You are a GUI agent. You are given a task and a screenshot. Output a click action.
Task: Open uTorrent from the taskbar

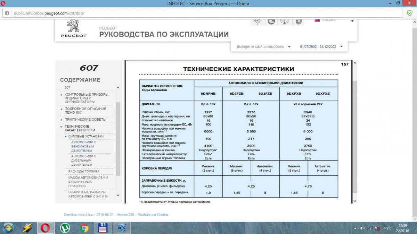65,228
